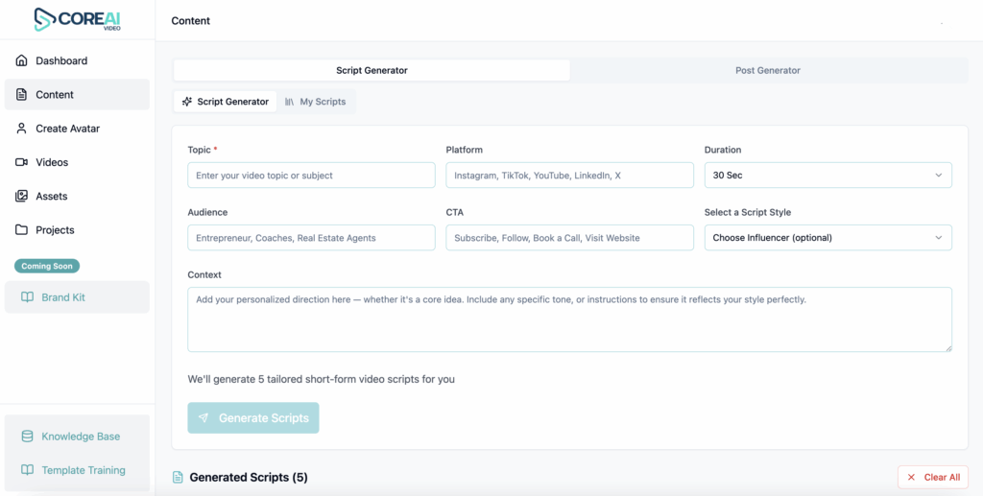Focus the Topic input field
This screenshot has height=496, width=983.
click(312, 176)
